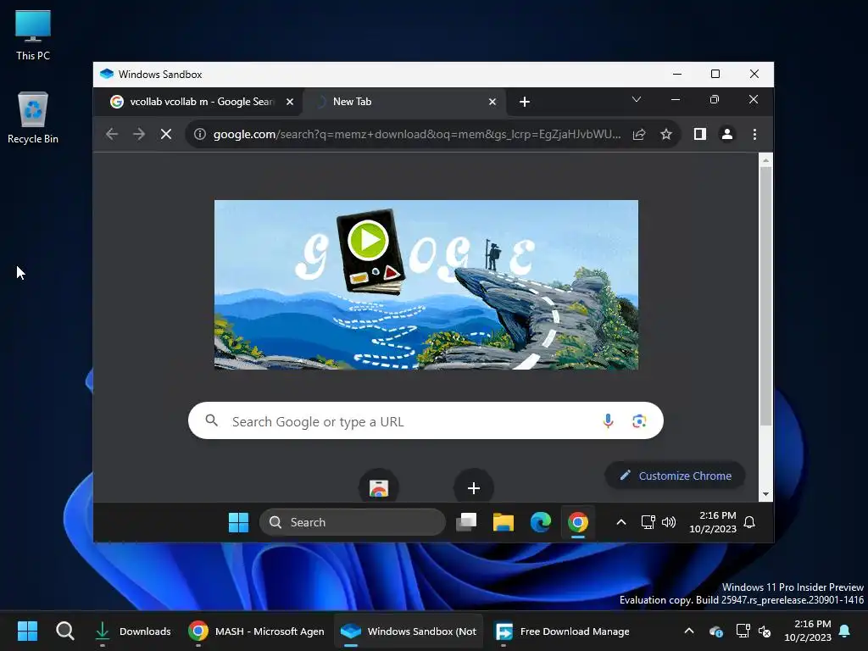Open host taskbar search magnifier
The width and height of the screenshot is (868, 651).
coord(64,631)
